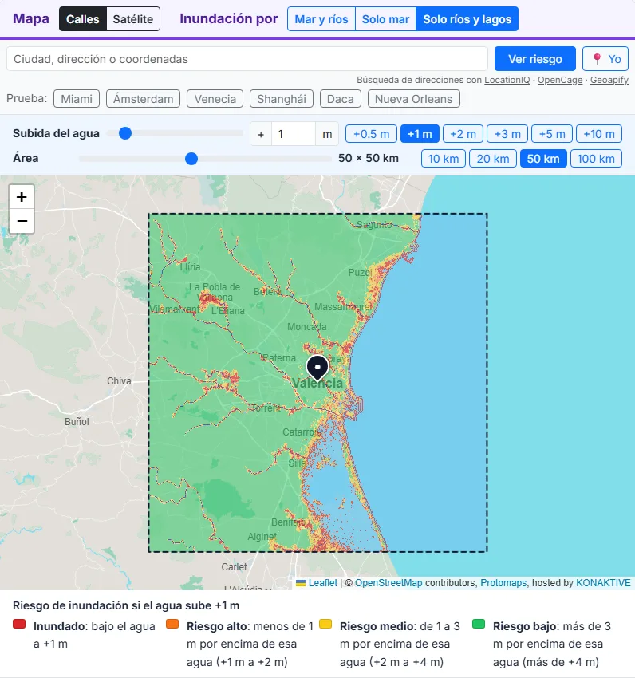
Task: Click the Buñol label on map
Action: point(77,422)
